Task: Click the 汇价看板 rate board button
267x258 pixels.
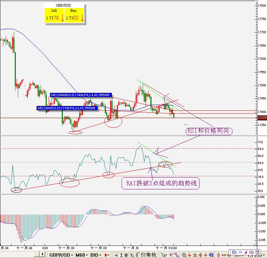Action: [x=146, y=255]
